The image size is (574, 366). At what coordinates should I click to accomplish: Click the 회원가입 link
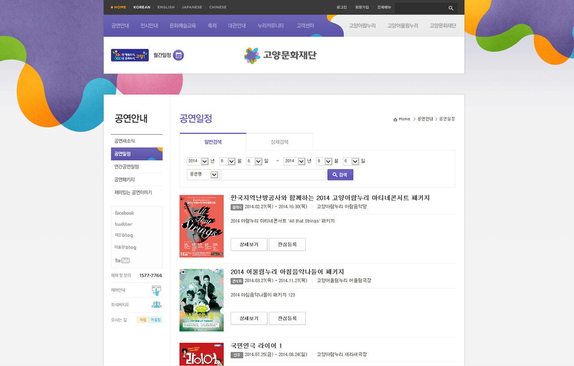click(362, 8)
